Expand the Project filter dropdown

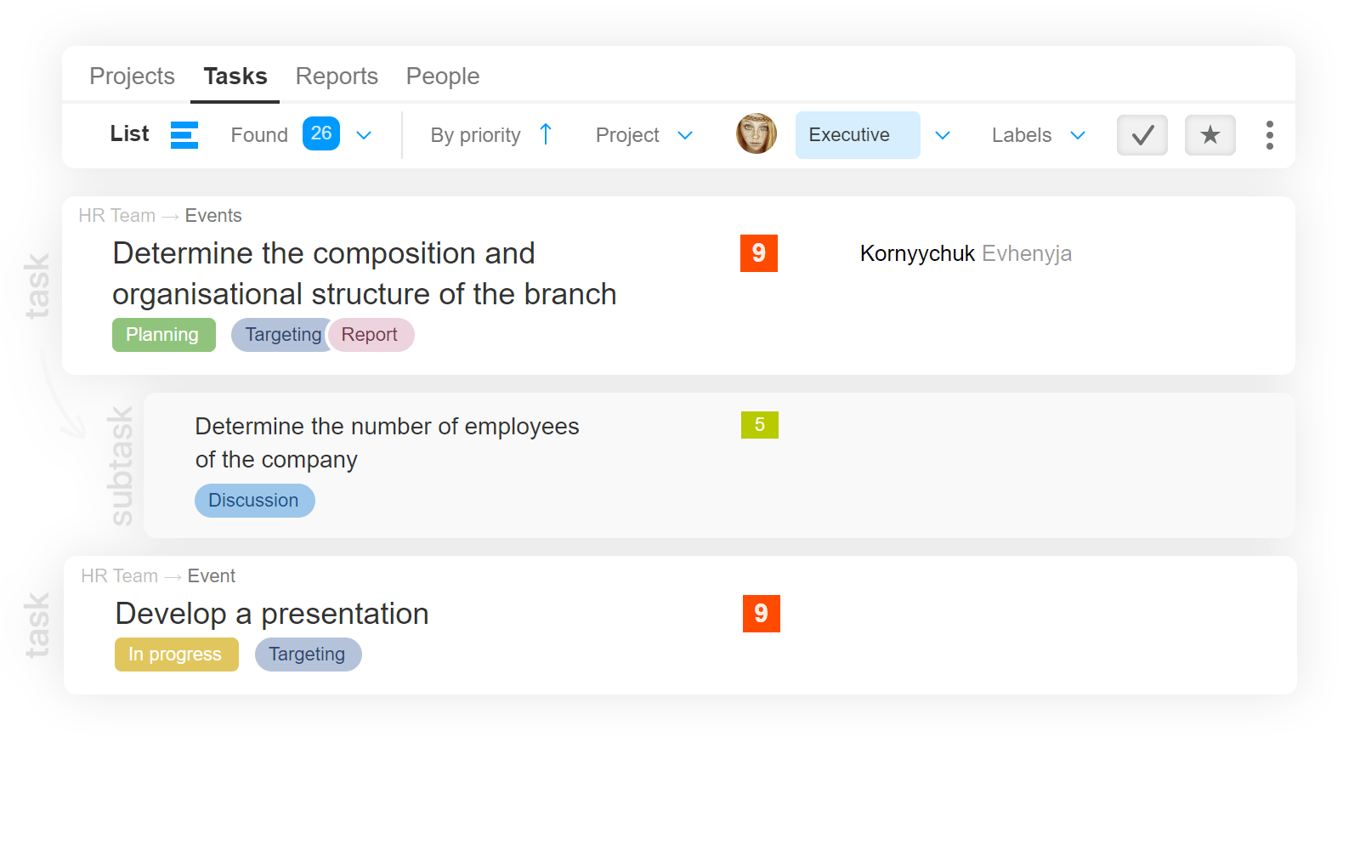643,134
